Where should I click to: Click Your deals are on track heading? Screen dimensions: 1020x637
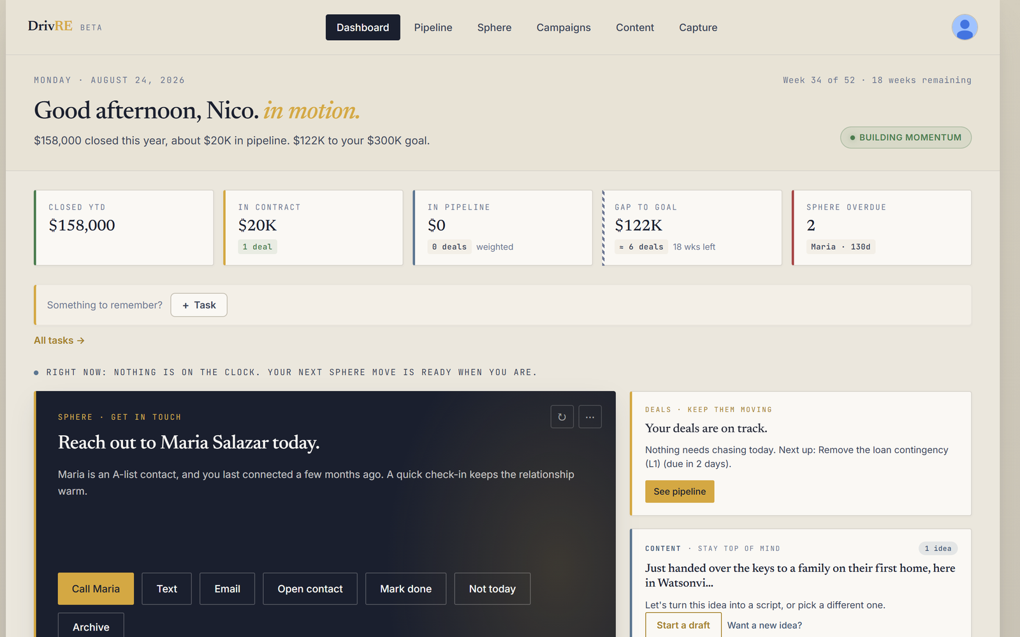[x=706, y=428]
